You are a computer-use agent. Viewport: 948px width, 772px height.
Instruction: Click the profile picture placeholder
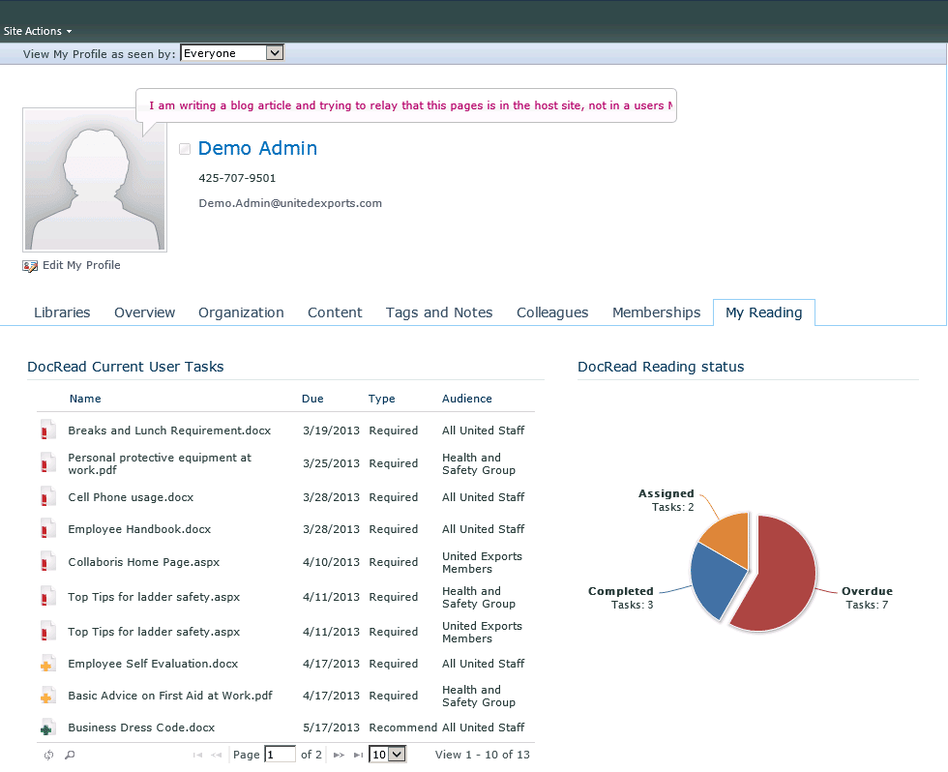tap(95, 180)
